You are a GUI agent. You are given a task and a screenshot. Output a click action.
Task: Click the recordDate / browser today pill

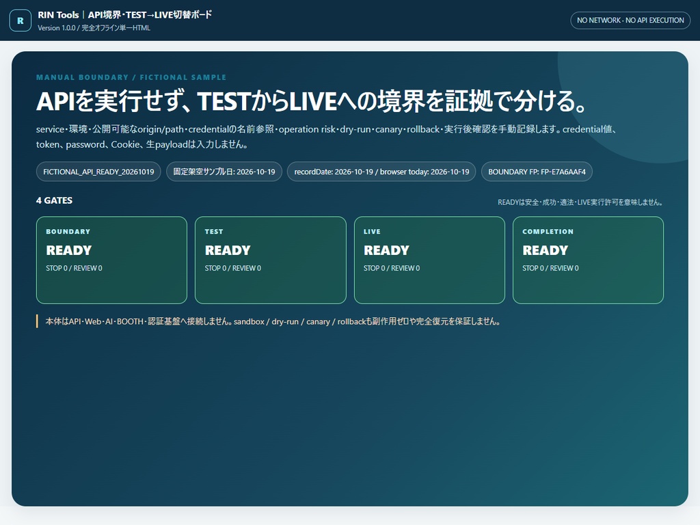pos(381,172)
